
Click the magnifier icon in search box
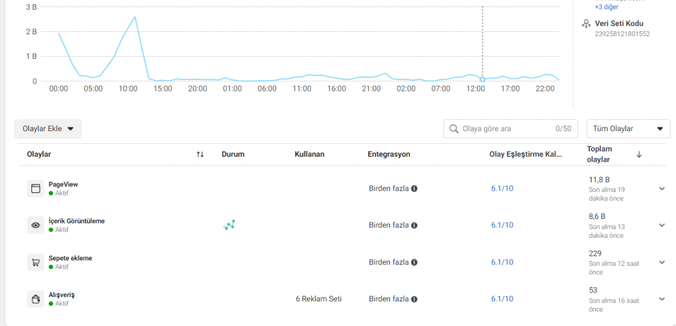coord(454,129)
